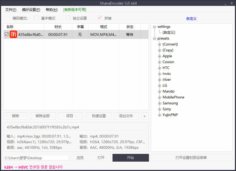Enable the 独立设置 checkbox

pos(68,18)
